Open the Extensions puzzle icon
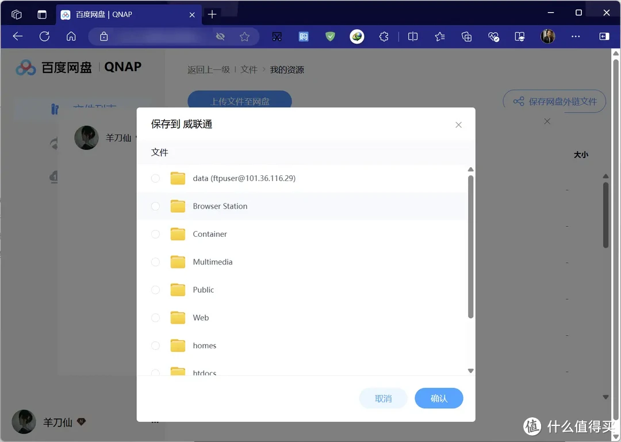Viewport: 621px width, 442px height. [x=384, y=37]
